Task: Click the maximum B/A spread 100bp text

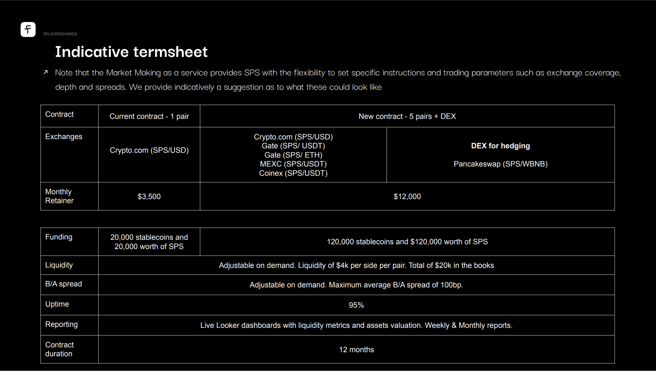Action: [357, 285]
